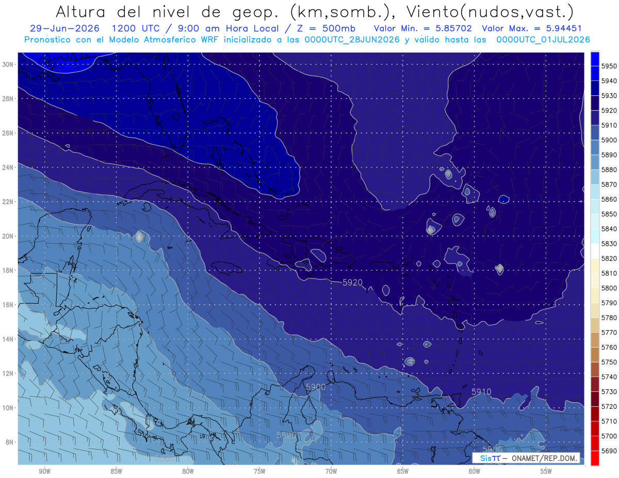Image resolution: width=619 pixels, height=478 pixels.
Task: Click the '5930' color bar label
Action: (x=609, y=96)
